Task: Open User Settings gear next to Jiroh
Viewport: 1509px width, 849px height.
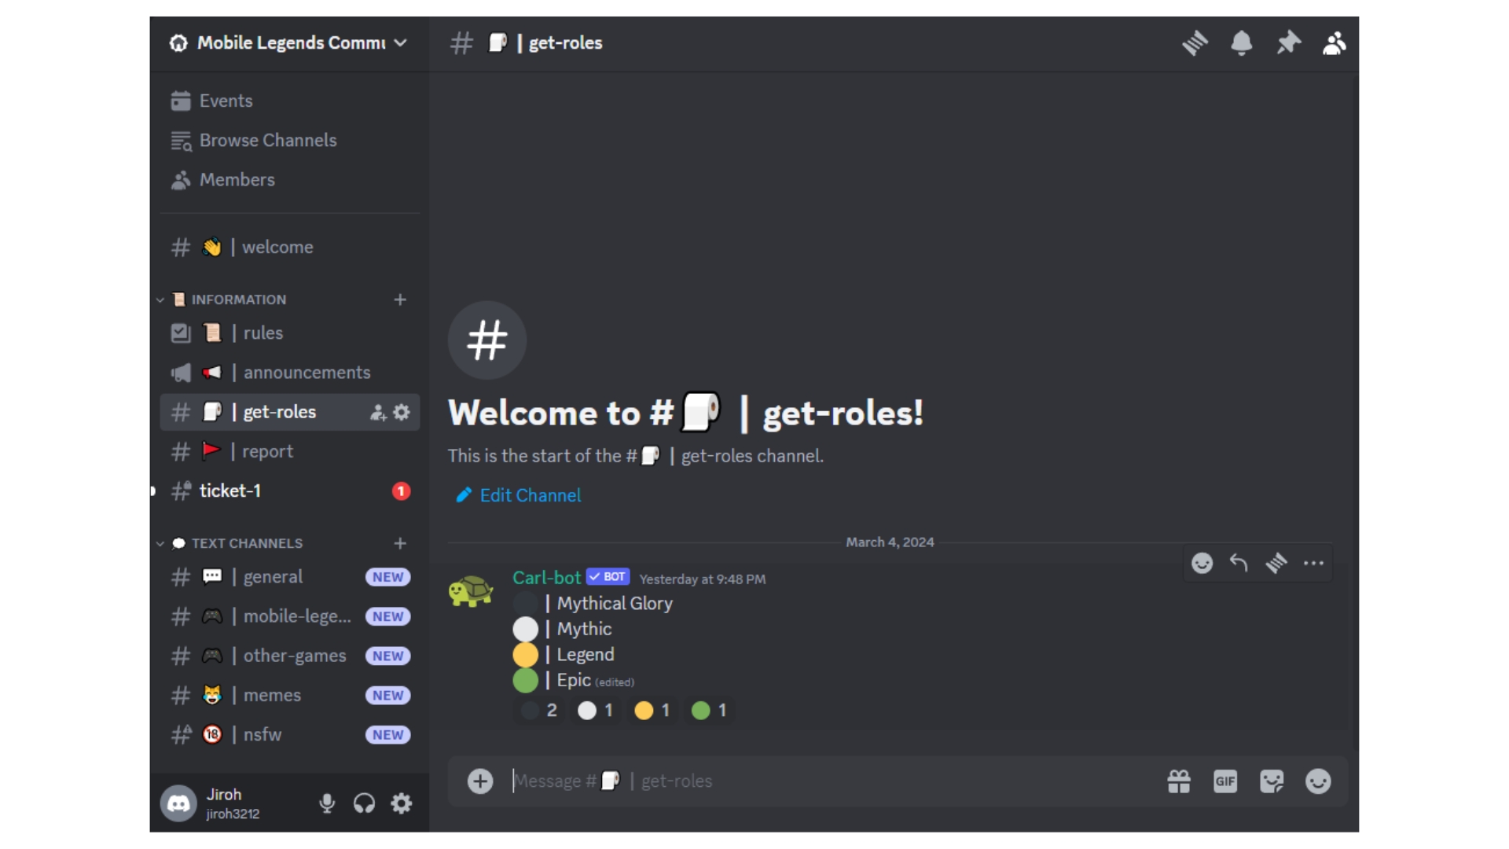Action: tap(401, 803)
